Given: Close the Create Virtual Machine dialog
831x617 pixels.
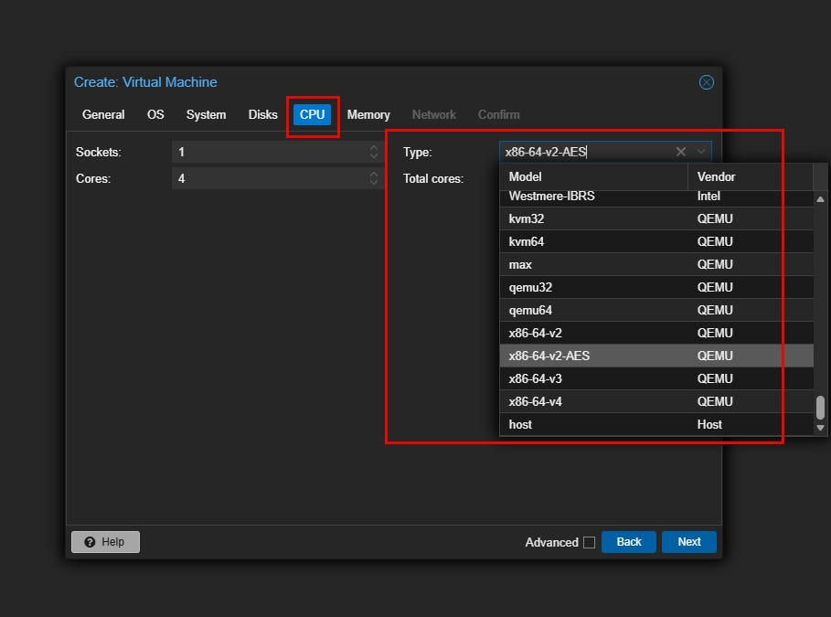Looking at the screenshot, I should pos(706,82).
